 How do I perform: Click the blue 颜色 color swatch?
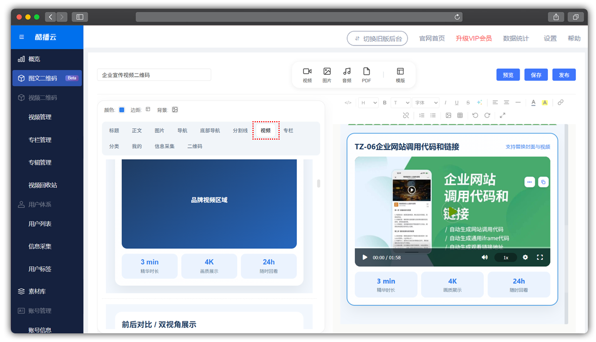click(x=122, y=110)
